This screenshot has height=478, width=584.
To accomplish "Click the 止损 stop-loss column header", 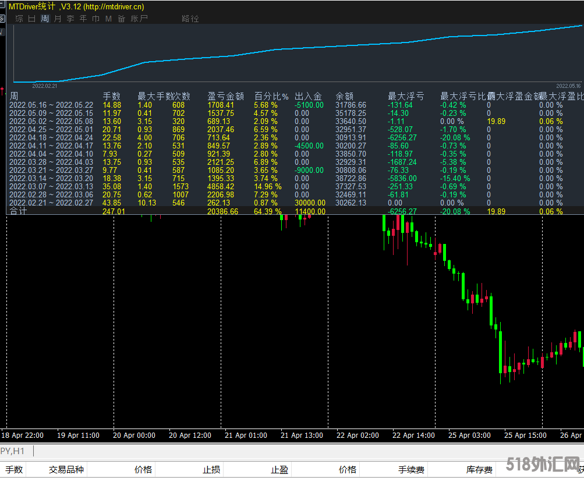I will point(211,470).
